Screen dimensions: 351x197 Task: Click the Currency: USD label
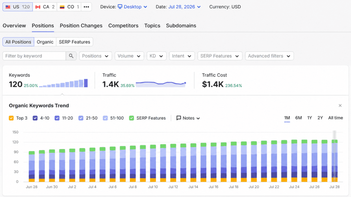pos(225,7)
